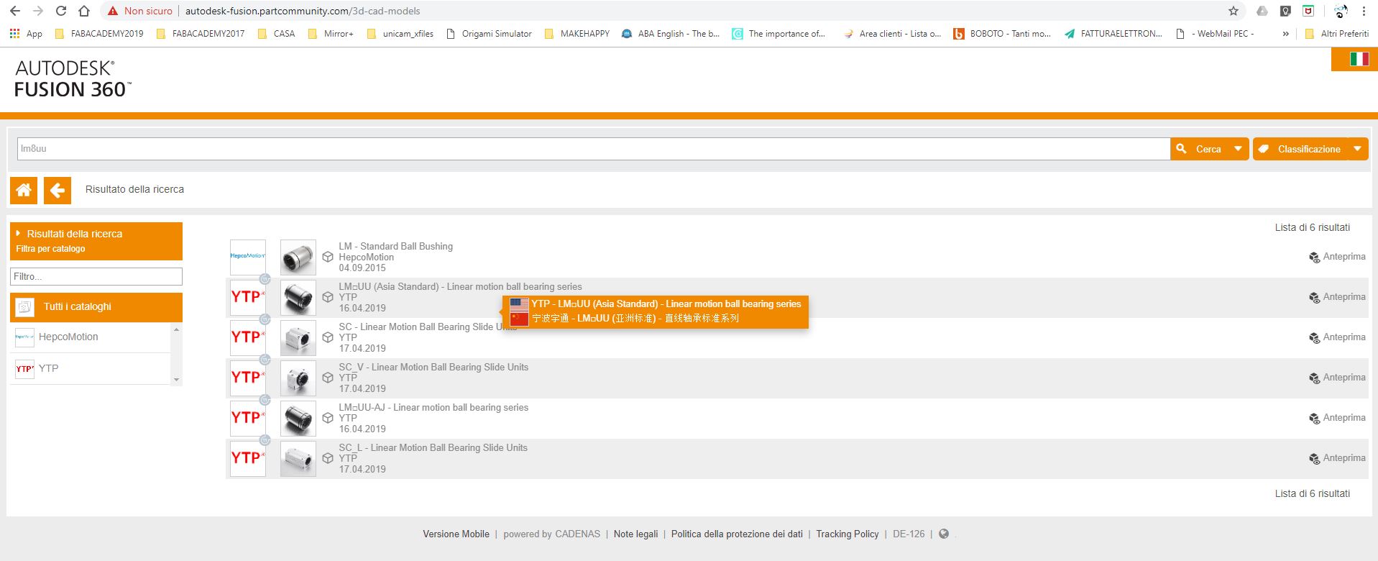Change language via the Italian flag
The image size is (1378, 561).
[x=1359, y=59]
